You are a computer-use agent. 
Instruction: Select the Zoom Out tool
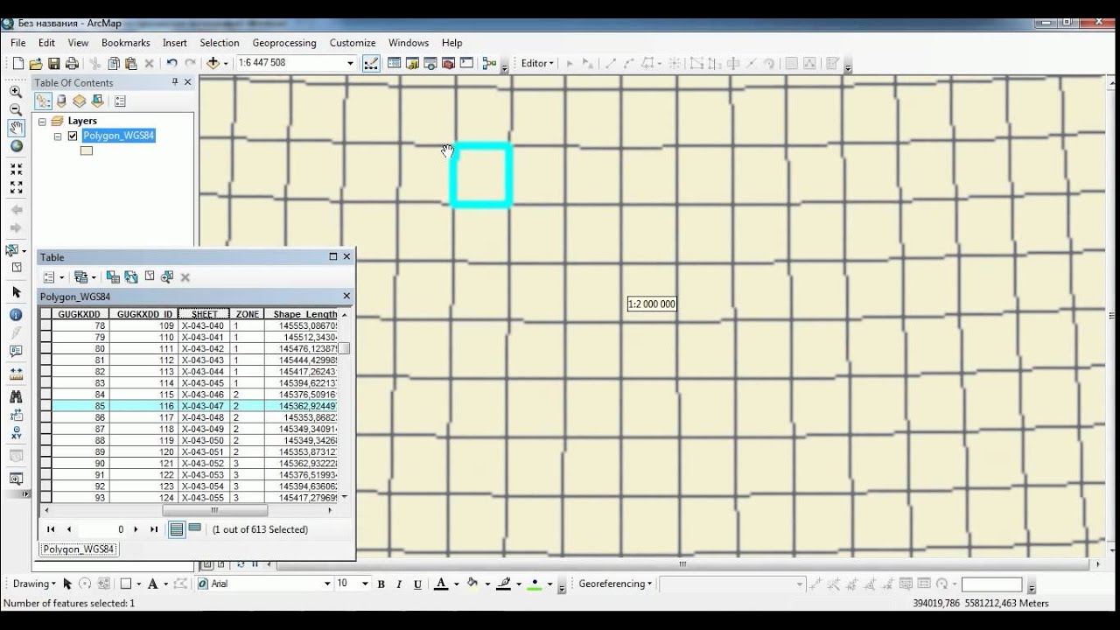tap(16, 109)
